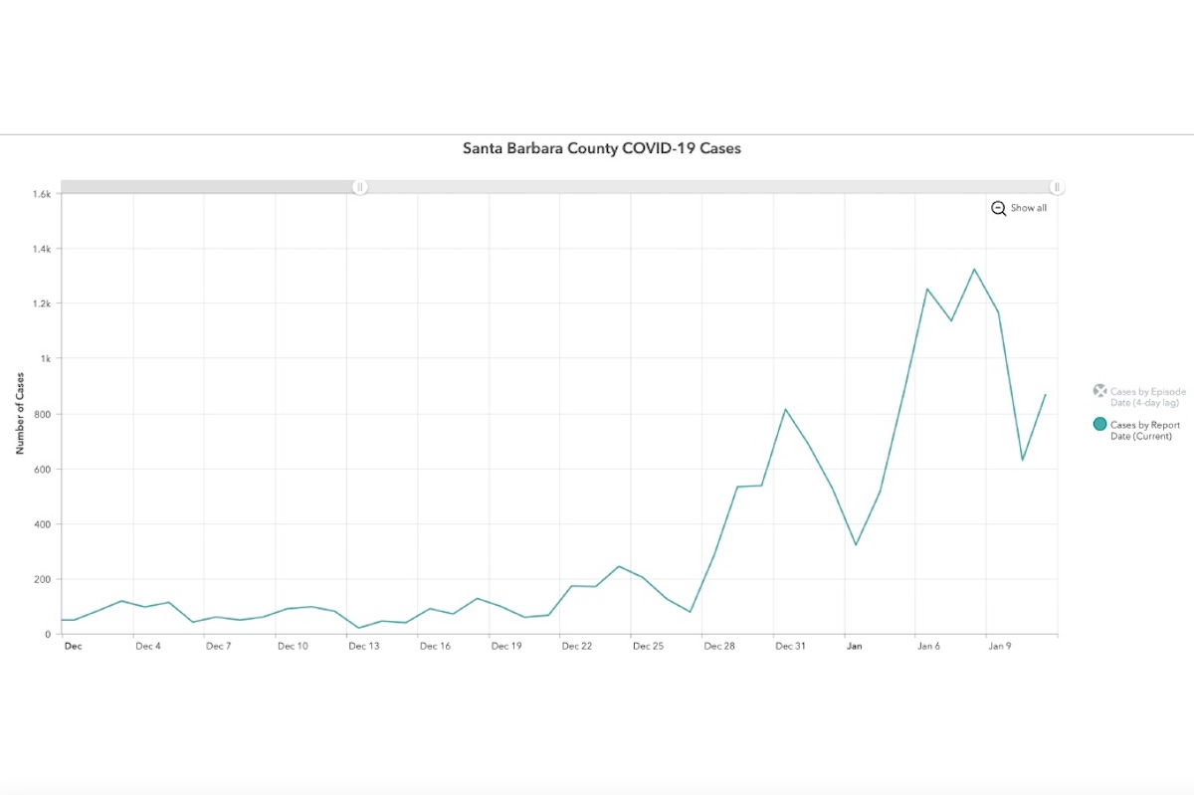Click the 400 y-axis label
Screen dimensions: 1194x795
pos(44,524)
